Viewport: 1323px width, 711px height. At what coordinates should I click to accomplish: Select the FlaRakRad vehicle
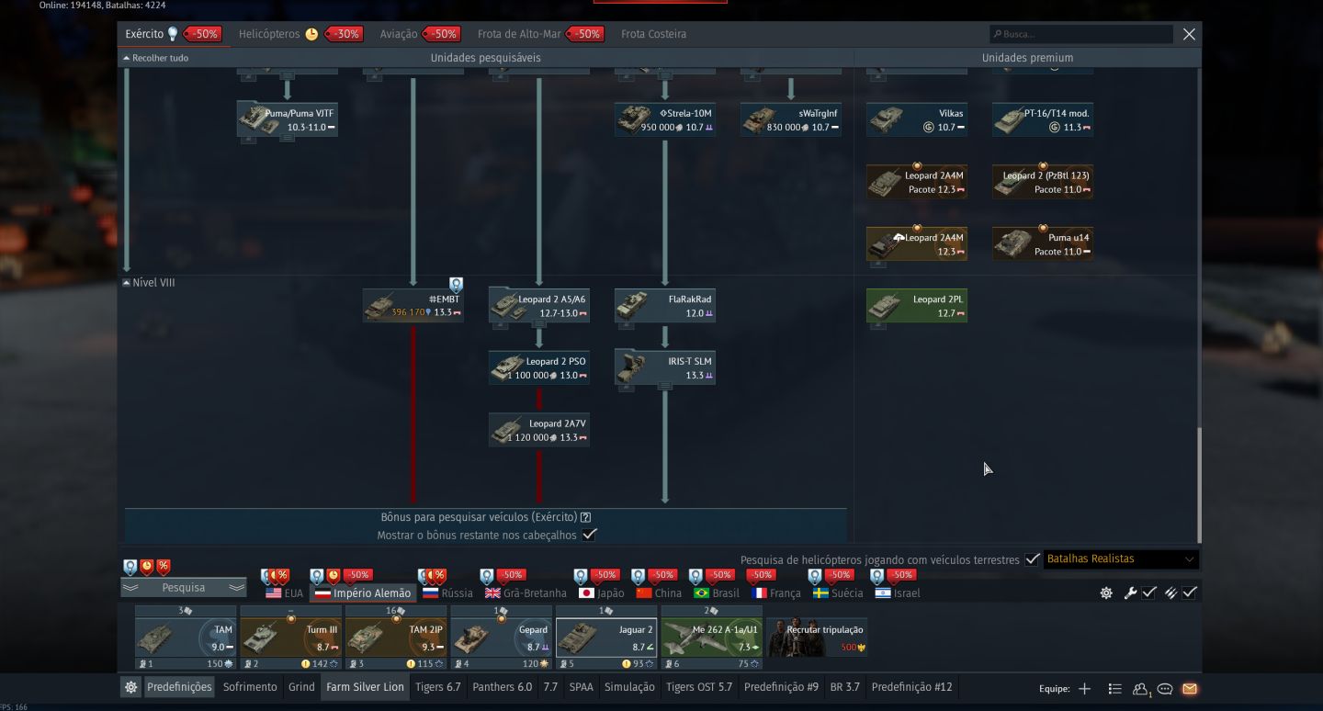665,306
